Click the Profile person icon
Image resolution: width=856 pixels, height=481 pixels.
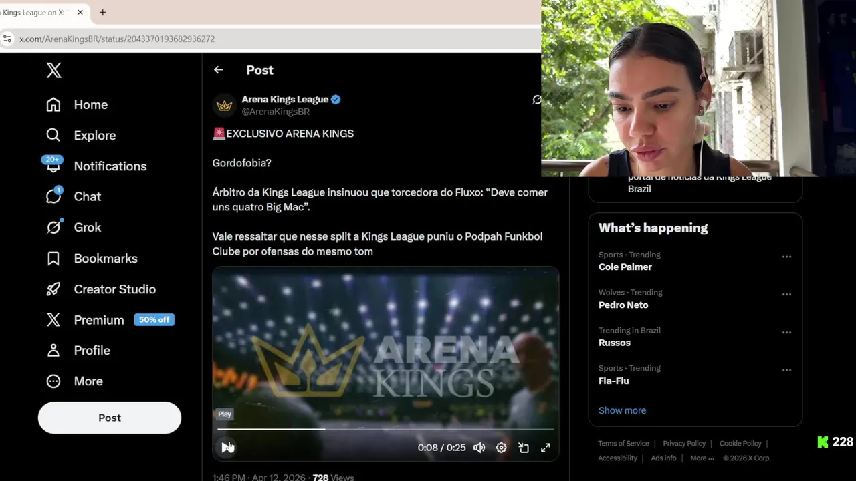coord(53,350)
